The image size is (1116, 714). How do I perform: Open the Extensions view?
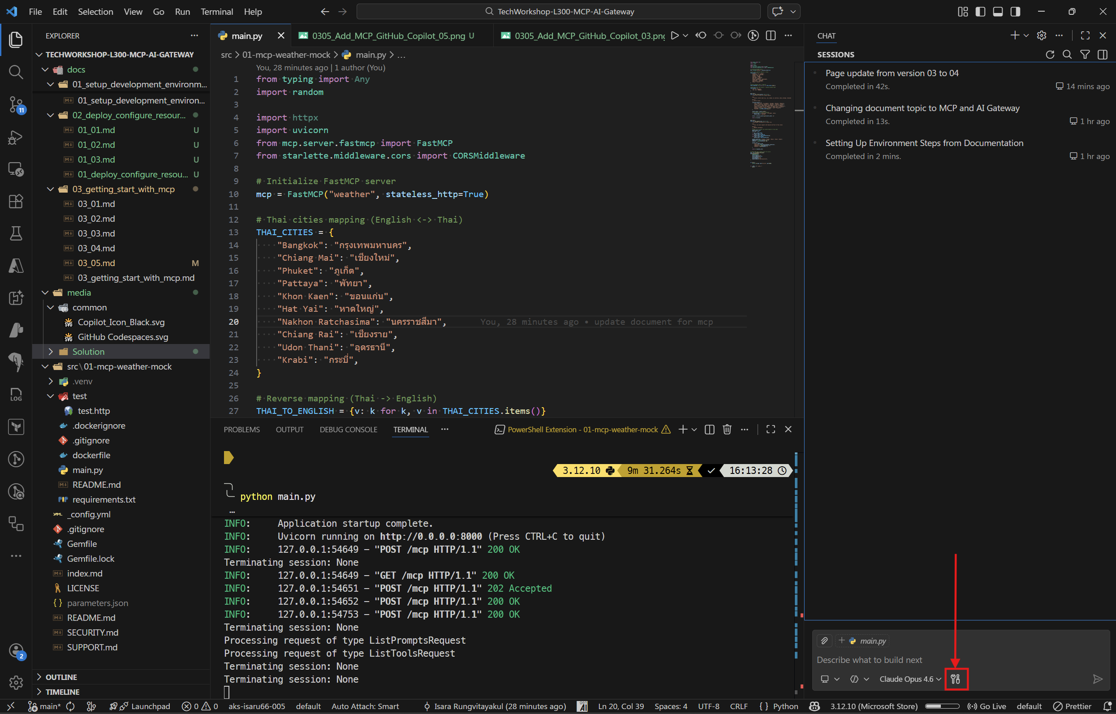tap(16, 201)
